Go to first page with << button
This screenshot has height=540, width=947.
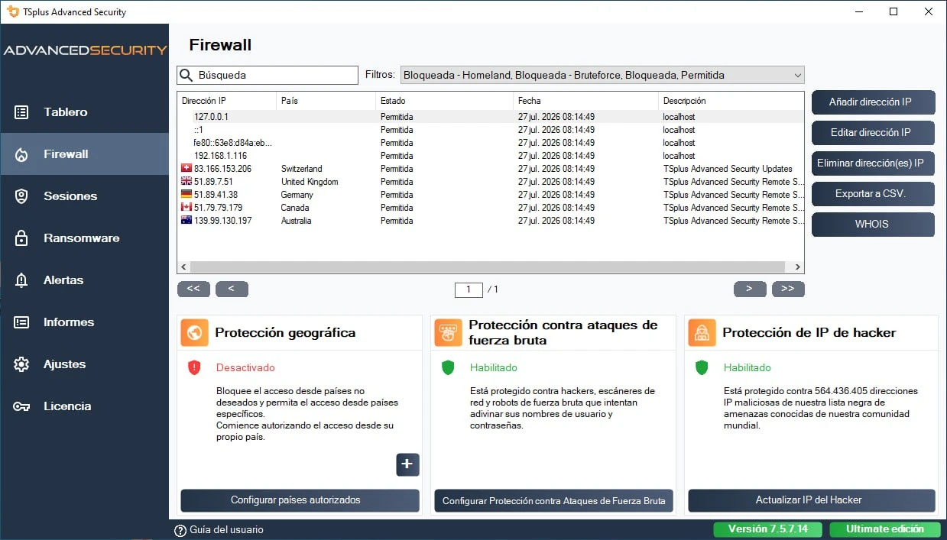[193, 289]
